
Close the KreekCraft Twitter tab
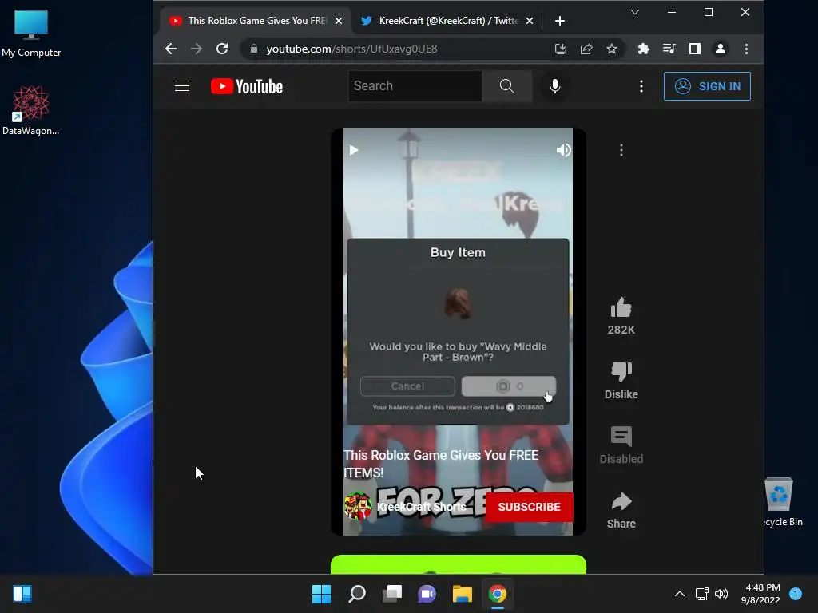(530, 21)
